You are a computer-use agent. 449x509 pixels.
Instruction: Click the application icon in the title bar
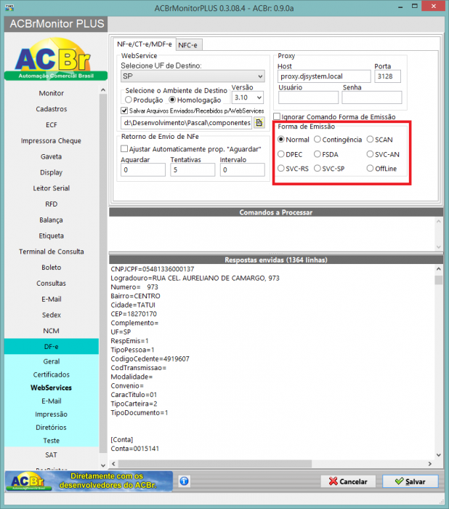coord(9,7)
